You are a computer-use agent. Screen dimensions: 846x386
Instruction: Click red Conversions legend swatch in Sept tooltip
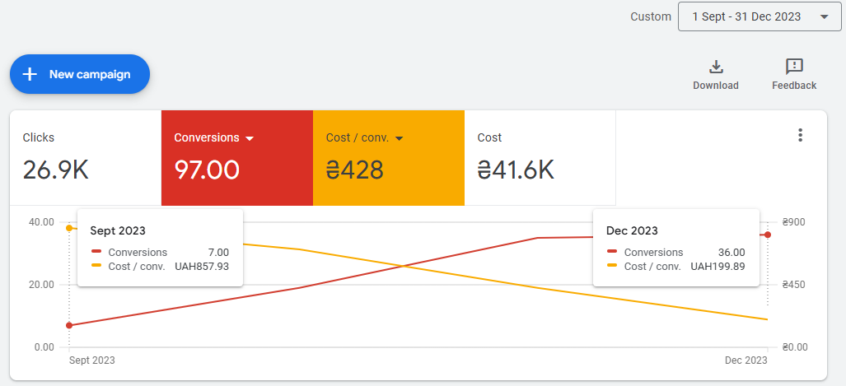click(96, 252)
